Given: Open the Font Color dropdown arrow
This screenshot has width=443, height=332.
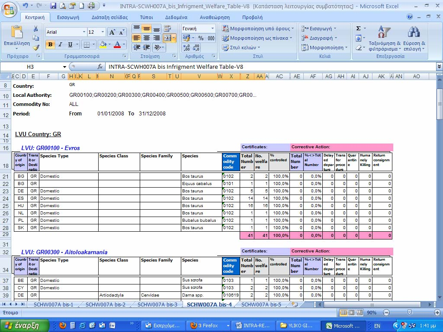Looking at the screenshot, I should point(124,45).
